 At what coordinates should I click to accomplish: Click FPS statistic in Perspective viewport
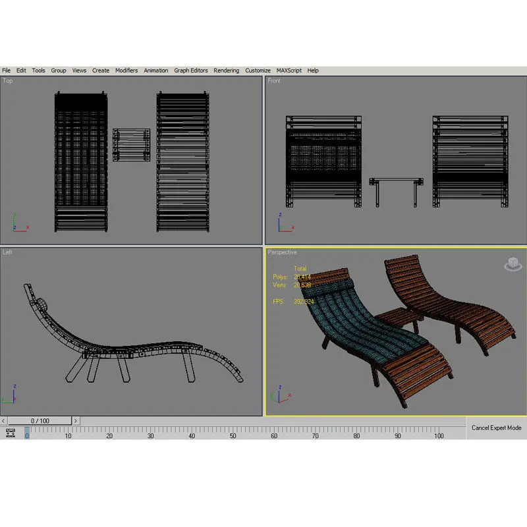point(293,302)
